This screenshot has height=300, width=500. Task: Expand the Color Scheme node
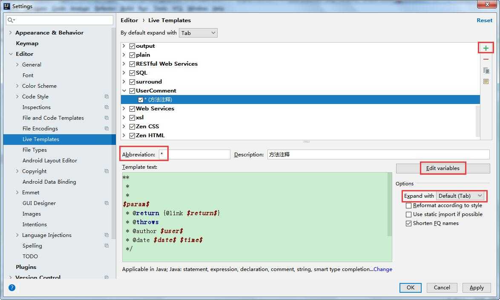(x=17, y=86)
